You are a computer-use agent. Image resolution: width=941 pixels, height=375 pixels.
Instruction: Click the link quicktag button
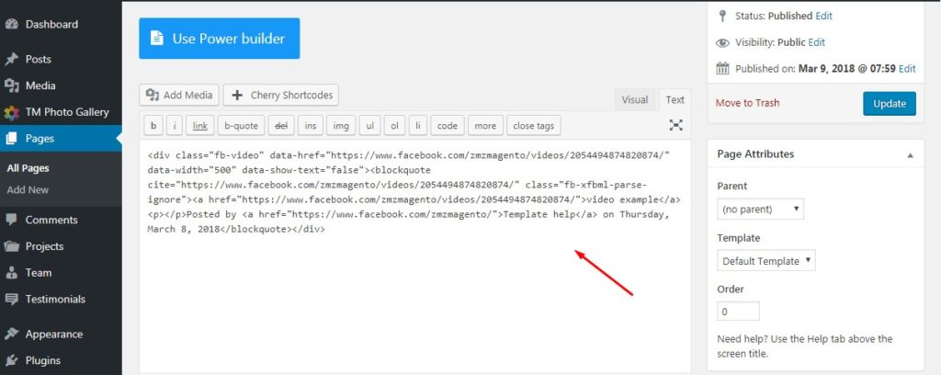(x=199, y=125)
